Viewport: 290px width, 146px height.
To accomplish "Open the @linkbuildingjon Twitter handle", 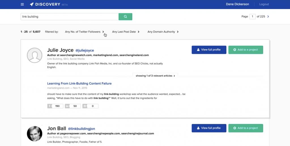I will coord(82,129).
